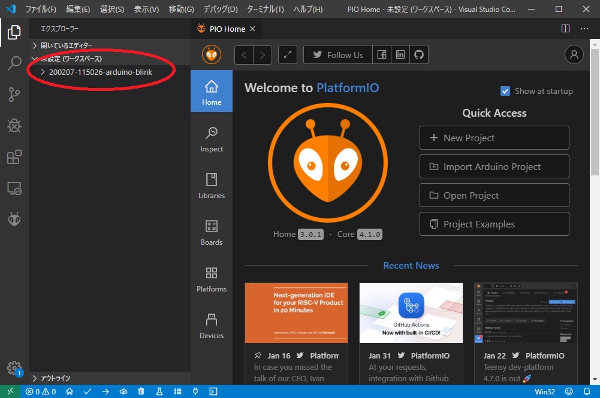
Task: Open ターミナル(T) menu
Action: (x=265, y=9)
